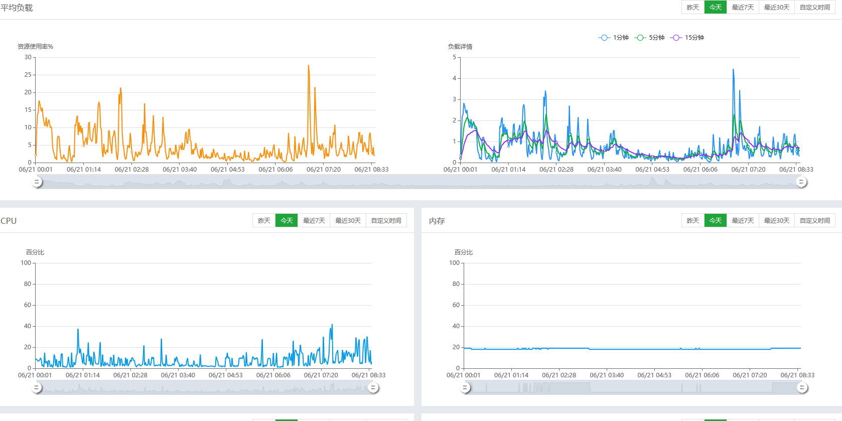This screenshot has height=421, width=842.
Task: Toggle the 1分钟 legend series
Action: pos(614,38)
